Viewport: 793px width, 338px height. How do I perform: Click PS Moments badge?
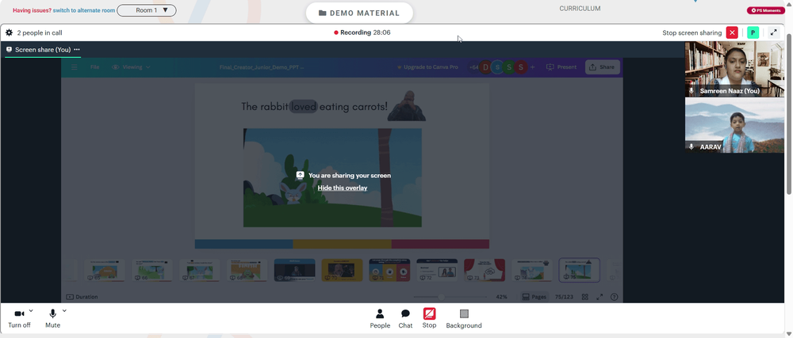[766, 10]
